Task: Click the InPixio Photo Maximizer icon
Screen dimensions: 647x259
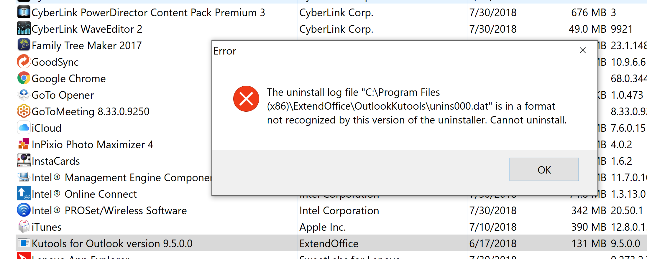Action: pyautogui.click(x=24, y=144)
